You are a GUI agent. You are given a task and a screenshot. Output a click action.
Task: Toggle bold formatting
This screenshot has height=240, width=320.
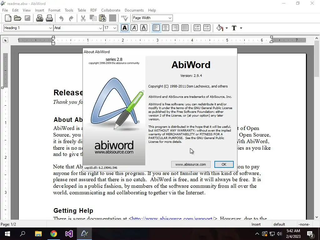(x=125, y=28)
